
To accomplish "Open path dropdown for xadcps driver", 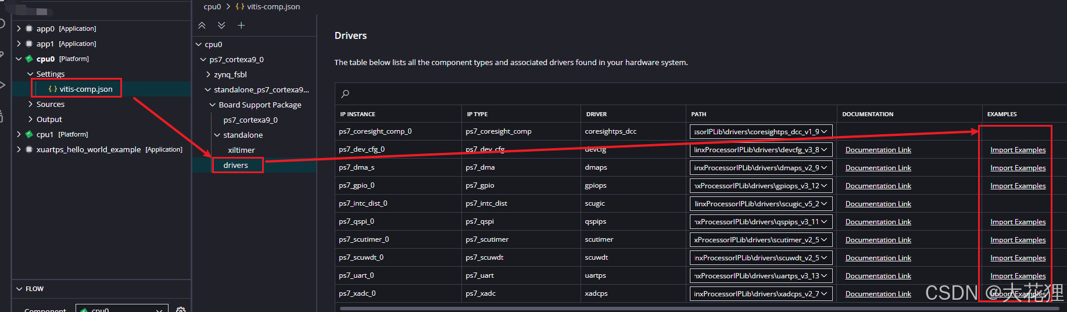I will (761, 294).
